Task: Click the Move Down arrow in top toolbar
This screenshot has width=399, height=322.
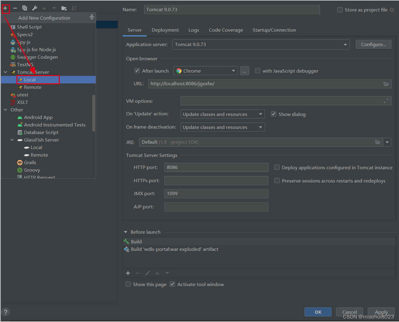Action: (54, 8)
